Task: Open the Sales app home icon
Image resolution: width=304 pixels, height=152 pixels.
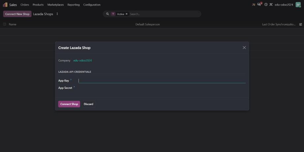Action: (x=5, y=5)
